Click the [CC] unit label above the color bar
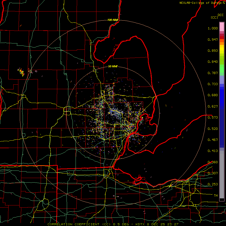 coord(214,17)
